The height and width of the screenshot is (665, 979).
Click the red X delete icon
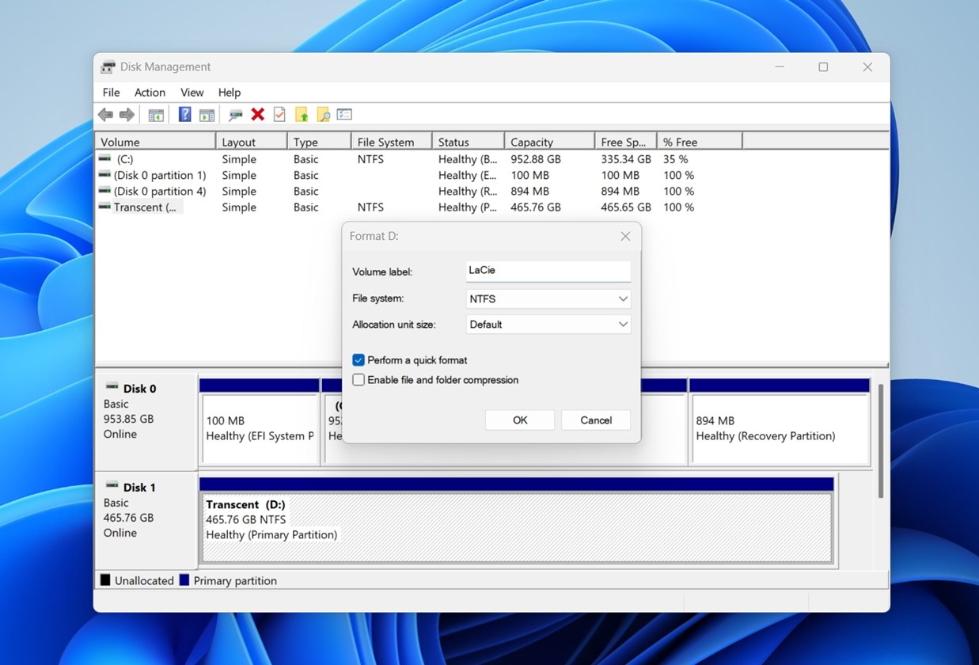pos(257,115)
